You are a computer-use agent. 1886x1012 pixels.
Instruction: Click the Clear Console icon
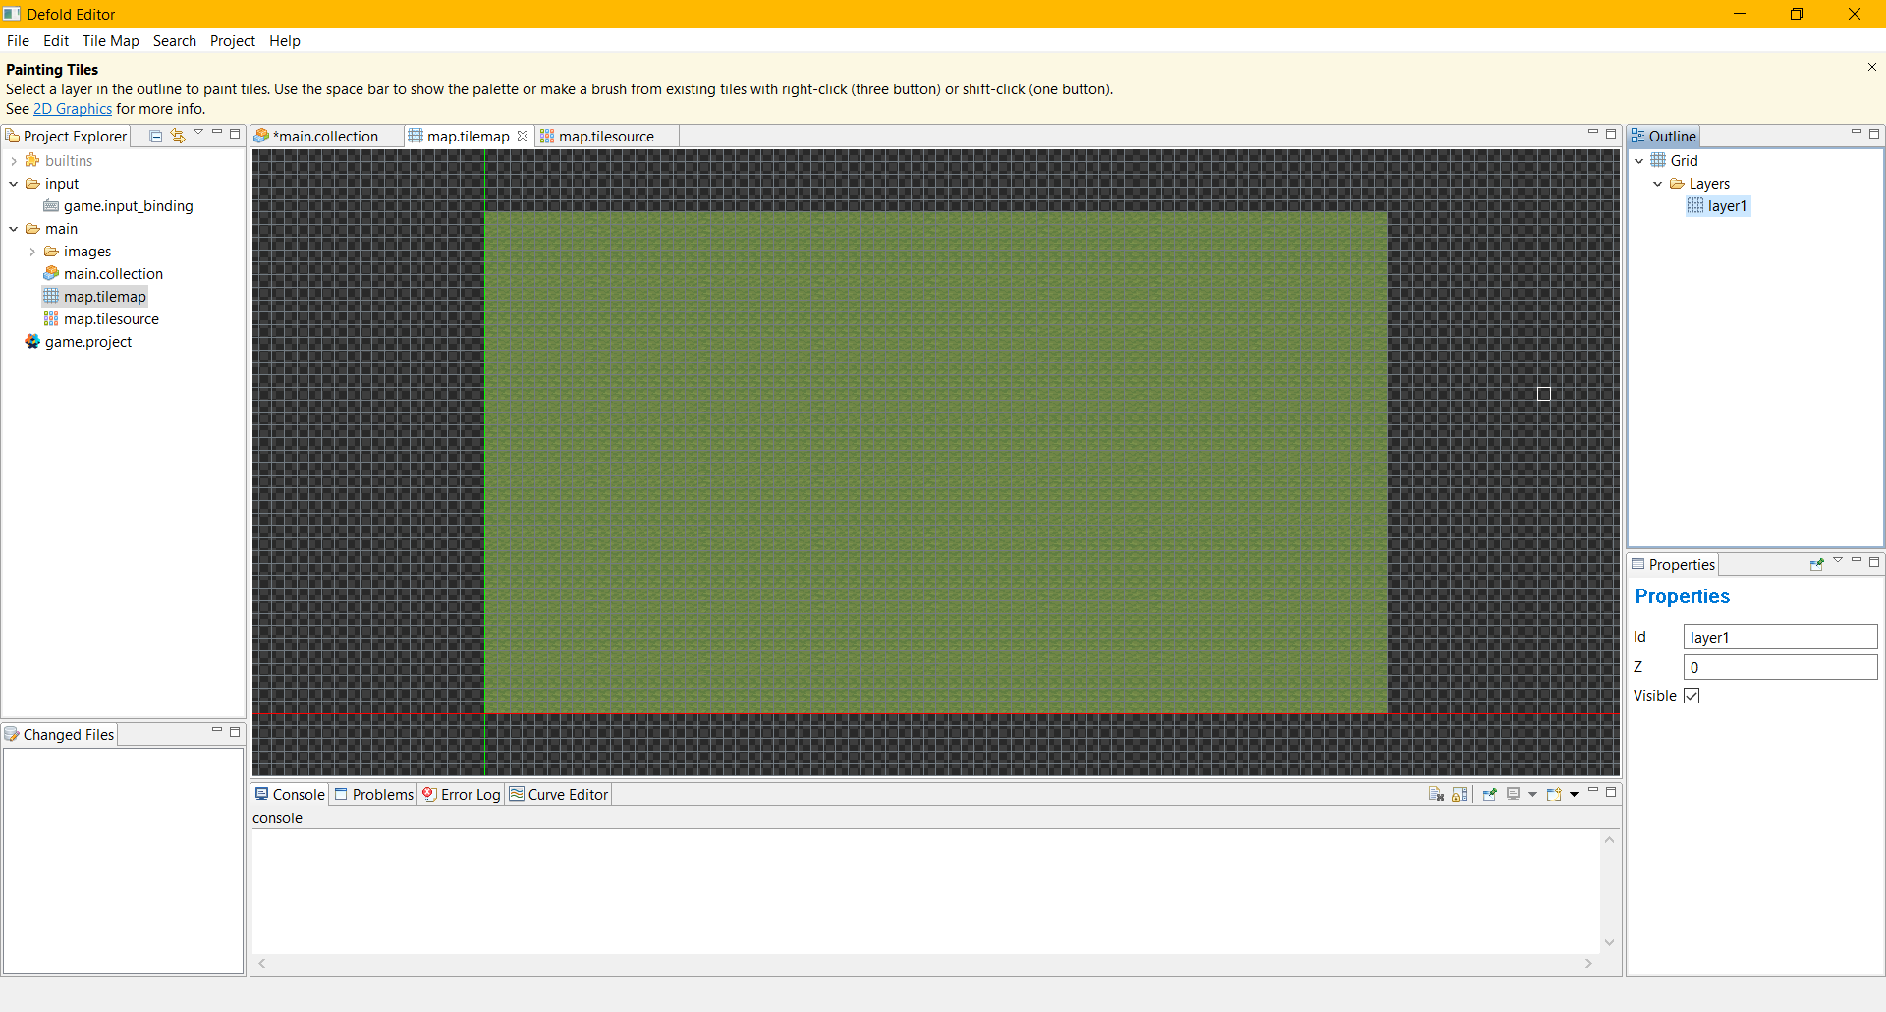[x=1436, y=794]
